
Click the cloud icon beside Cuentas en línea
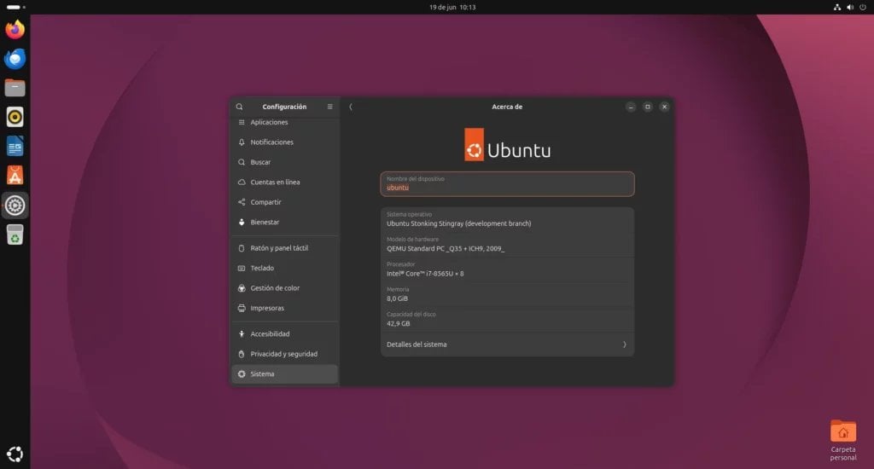[242, 182]
